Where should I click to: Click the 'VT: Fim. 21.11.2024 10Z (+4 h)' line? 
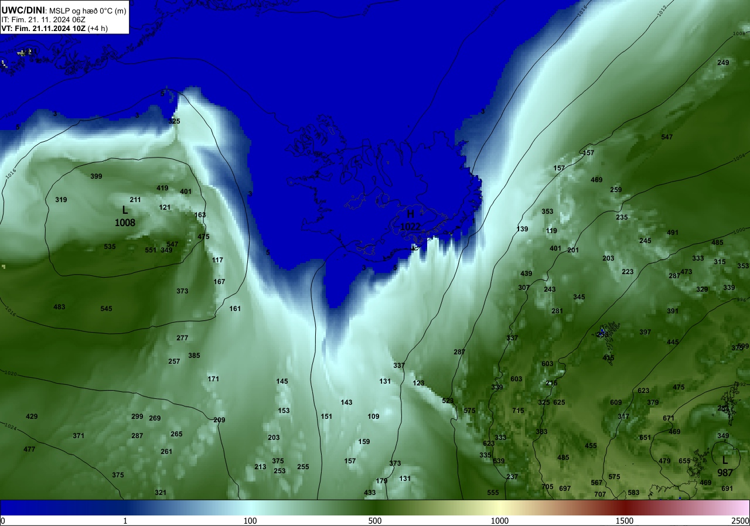pyautogui.click(x=54, y=28)
